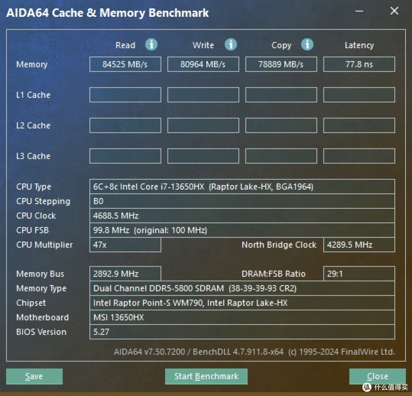Click the L1 Cache row label
The width and height of the screenshot is (412, 396).
point(33,95)
